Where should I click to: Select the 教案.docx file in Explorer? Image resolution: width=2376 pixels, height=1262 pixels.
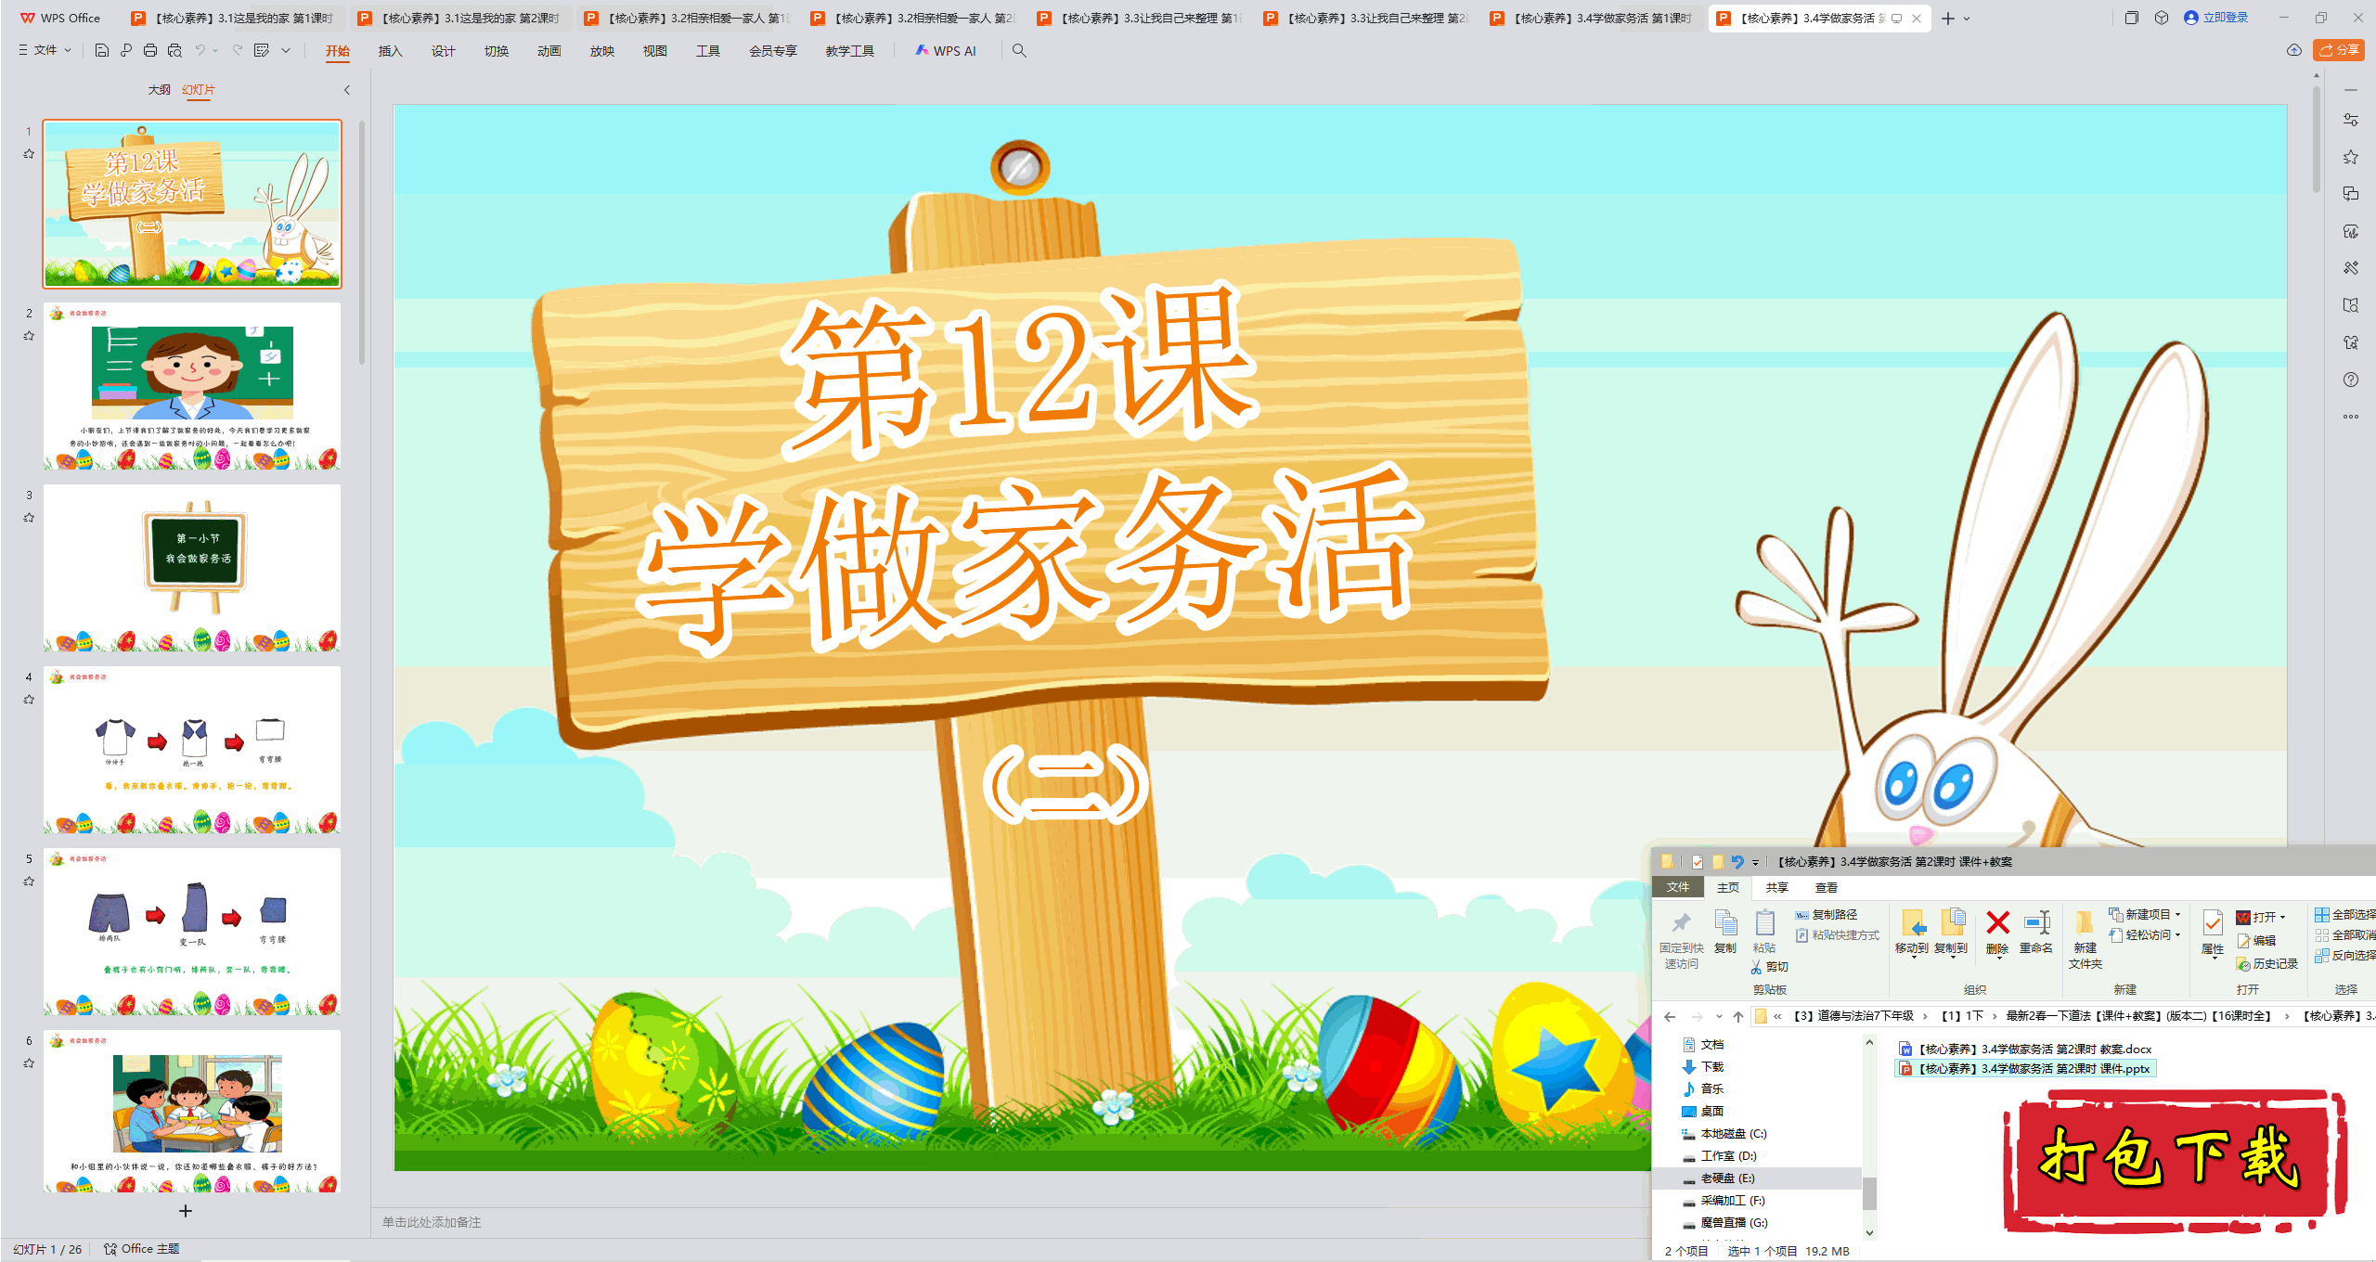pyautogui.click(x=2025, y=1050)
